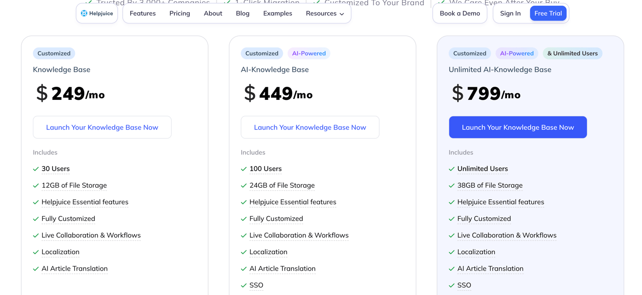Launch Knowledge Base for $449 plan
Screen dimensions: 642x295
click(x=310, y=127)
